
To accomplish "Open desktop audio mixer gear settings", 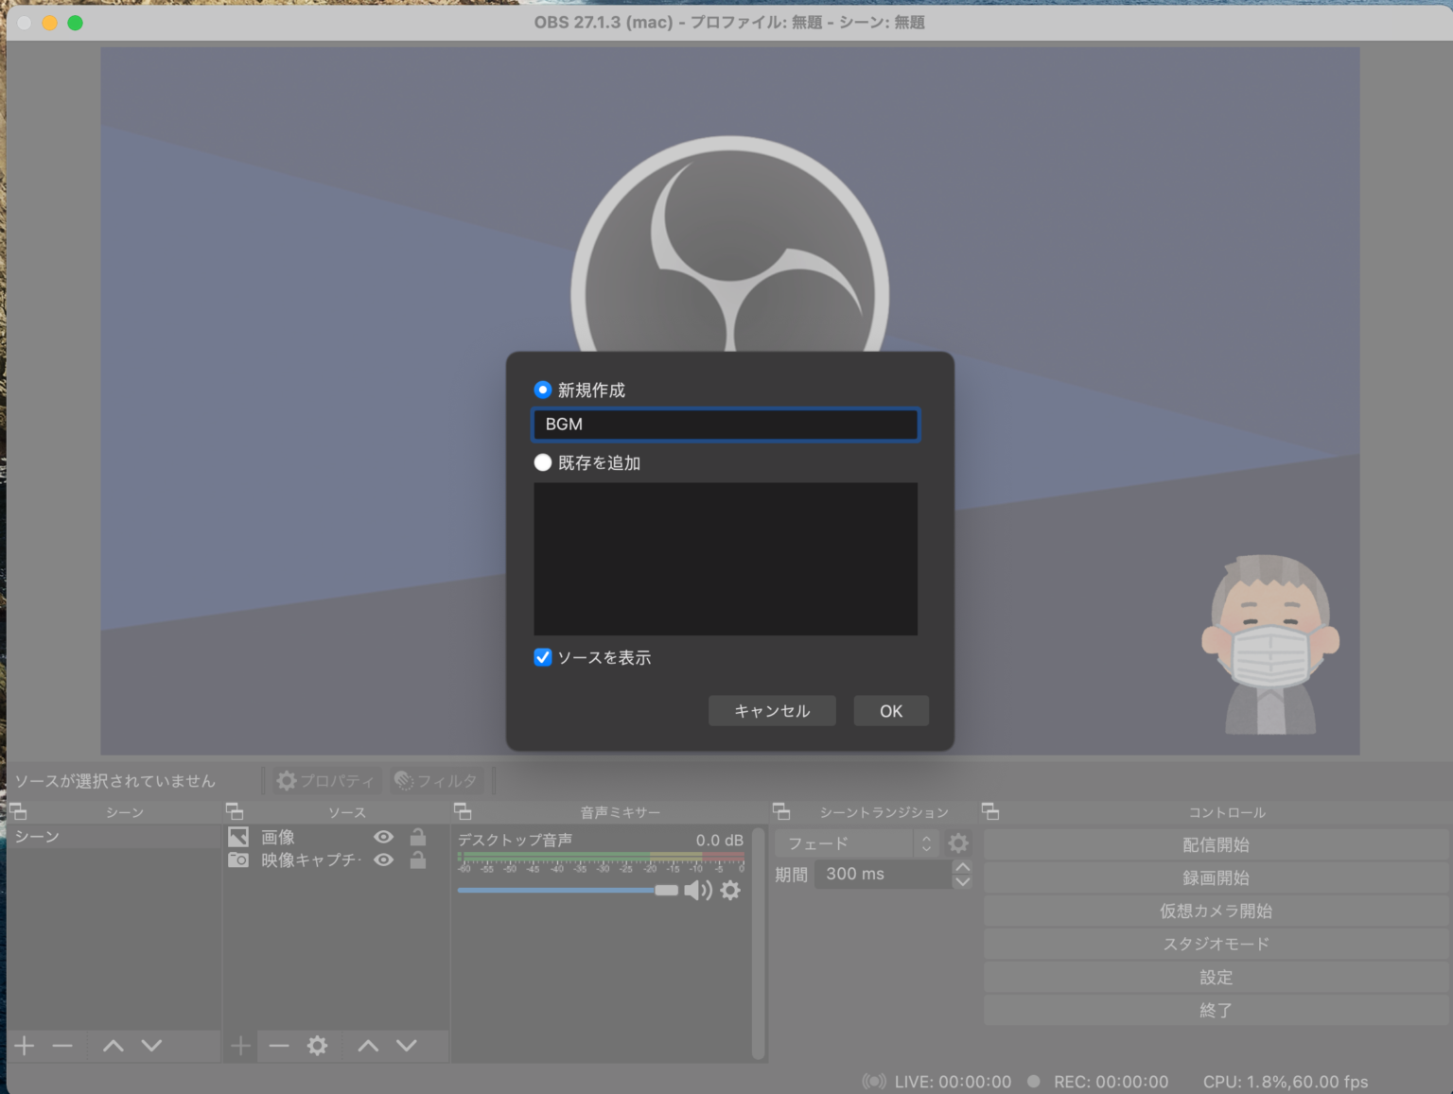I will tap(730, 891).
